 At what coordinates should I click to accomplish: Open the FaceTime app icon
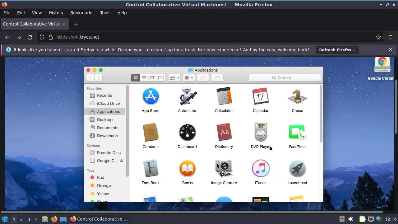click(297, 133)
